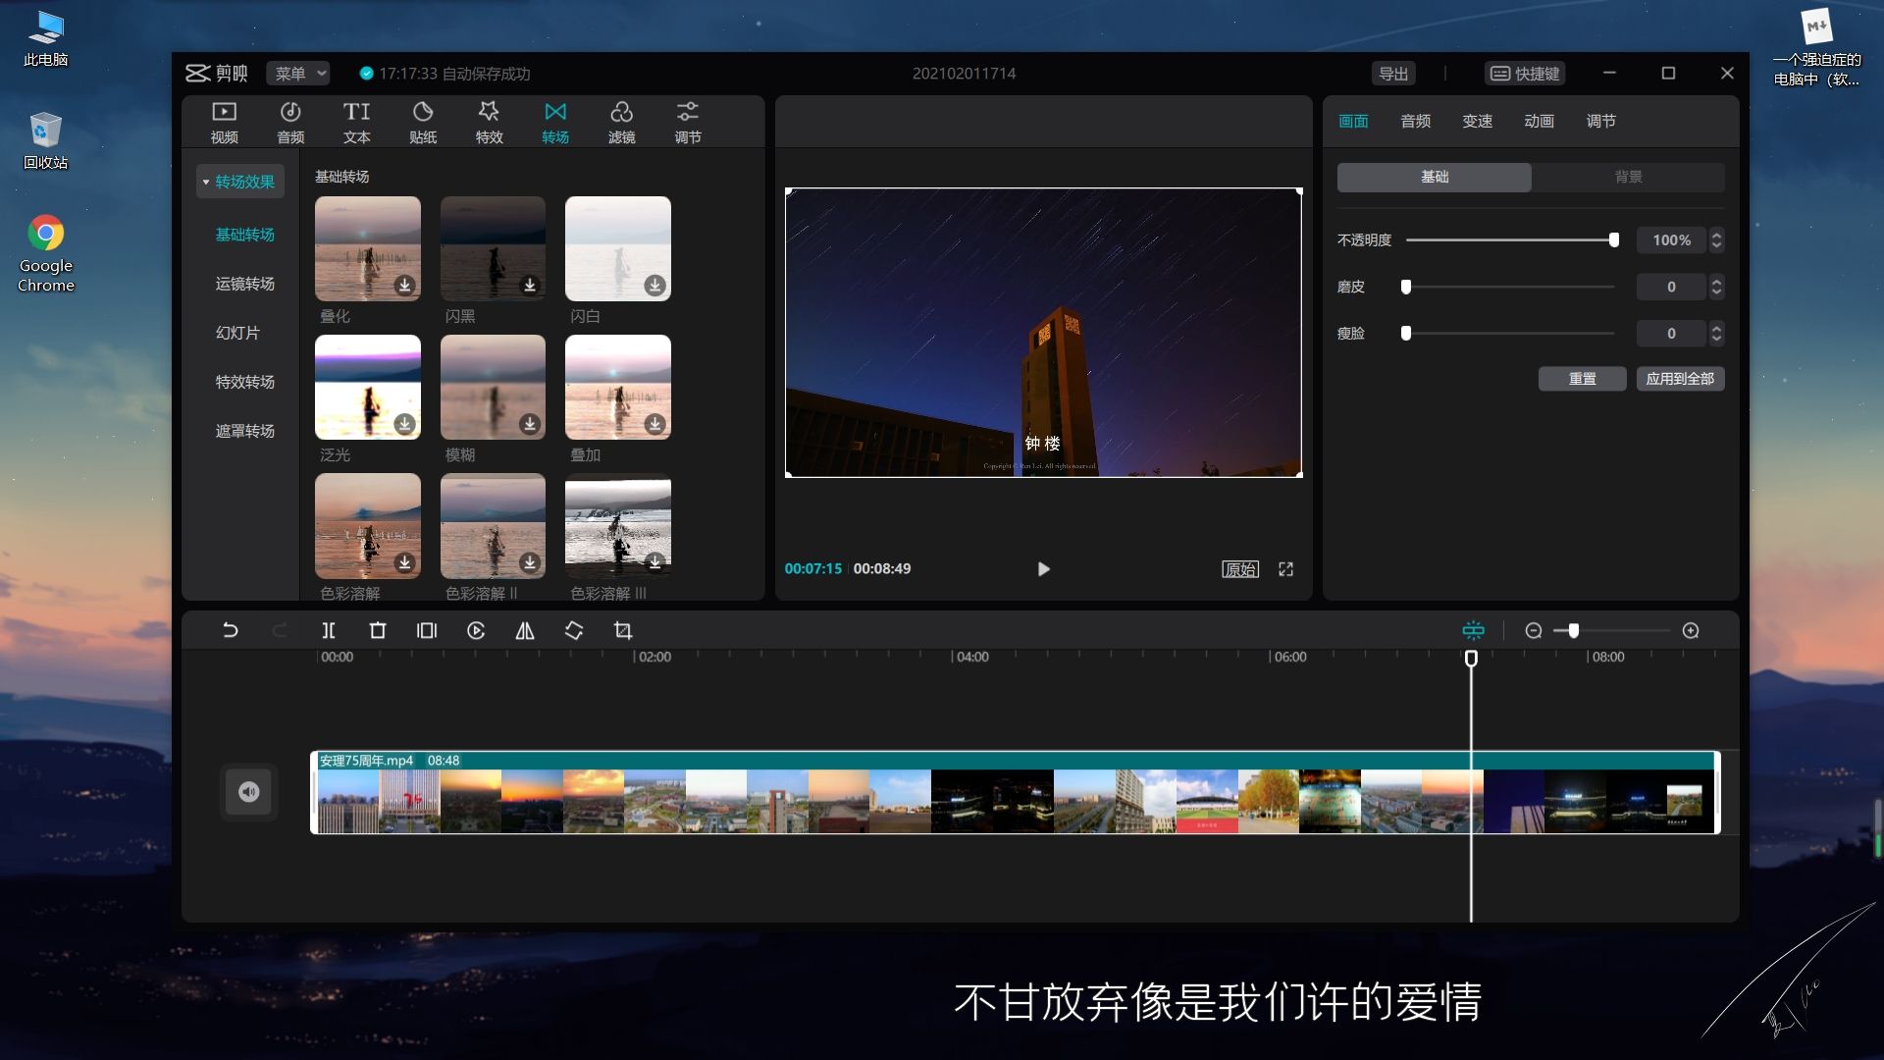Open the 滤镜 filters tab
The image size is (1884, 1060).
(621, 123)
